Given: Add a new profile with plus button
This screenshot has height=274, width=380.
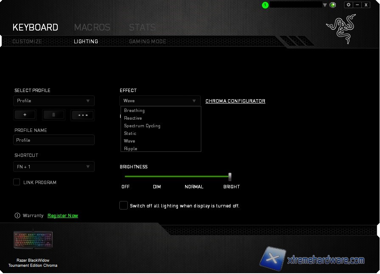Looking at the screenshot, I should coord(25,115).
